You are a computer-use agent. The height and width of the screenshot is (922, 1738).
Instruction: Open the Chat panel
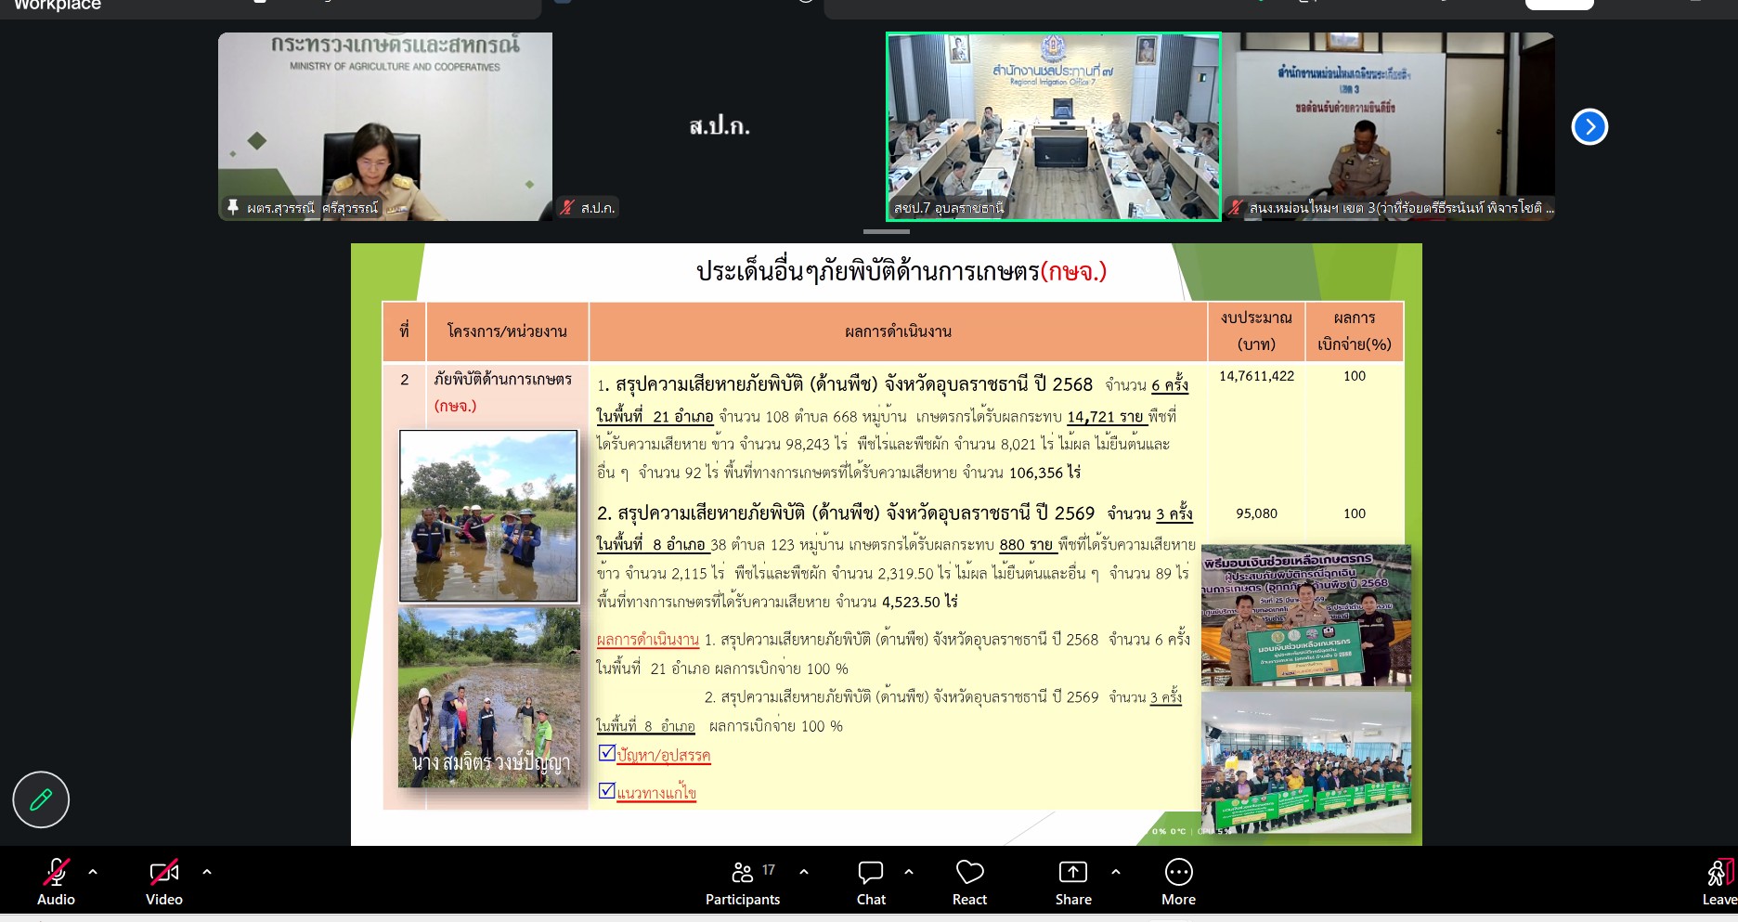point(871,882)
